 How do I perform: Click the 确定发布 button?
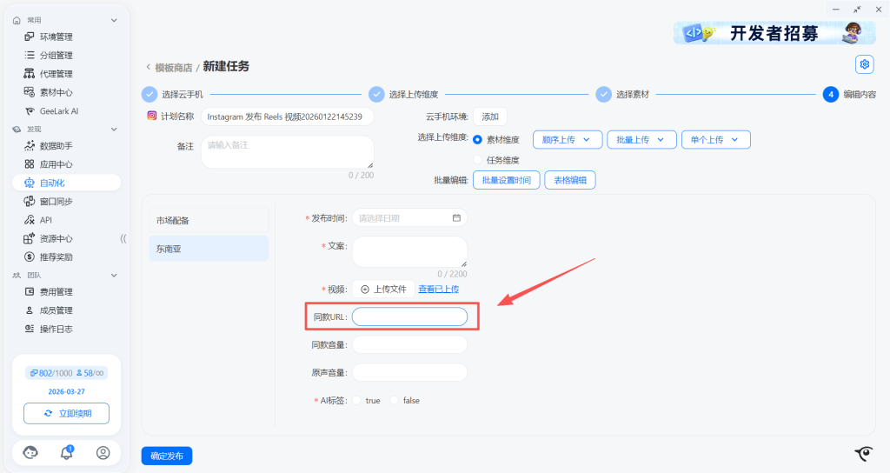point(167,456)
